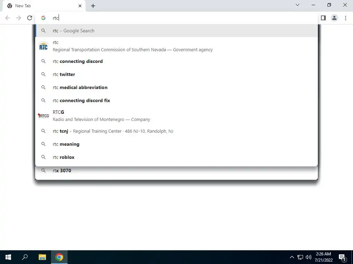This screenshot has width=353, height=264.
Task: Close the New Tab tab
Action: pyautogui.click(x=80, y=6)
